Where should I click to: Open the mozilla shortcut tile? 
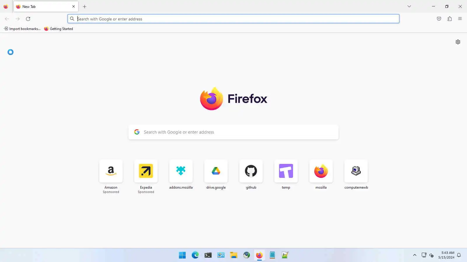(321, 171)
